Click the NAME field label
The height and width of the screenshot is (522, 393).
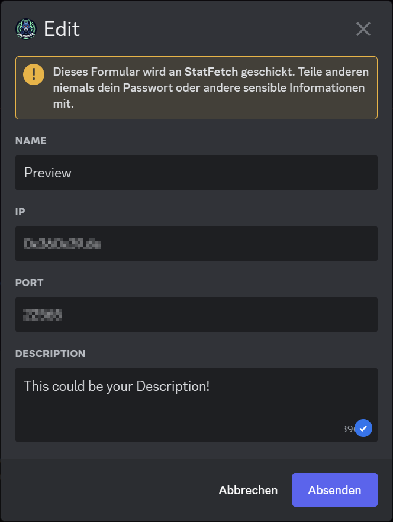(31, 141)
